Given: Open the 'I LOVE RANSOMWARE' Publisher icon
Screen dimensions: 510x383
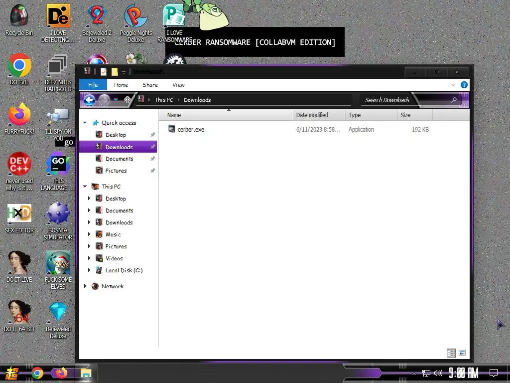Looking at the screenshot, I should click(x=174, y=23).
